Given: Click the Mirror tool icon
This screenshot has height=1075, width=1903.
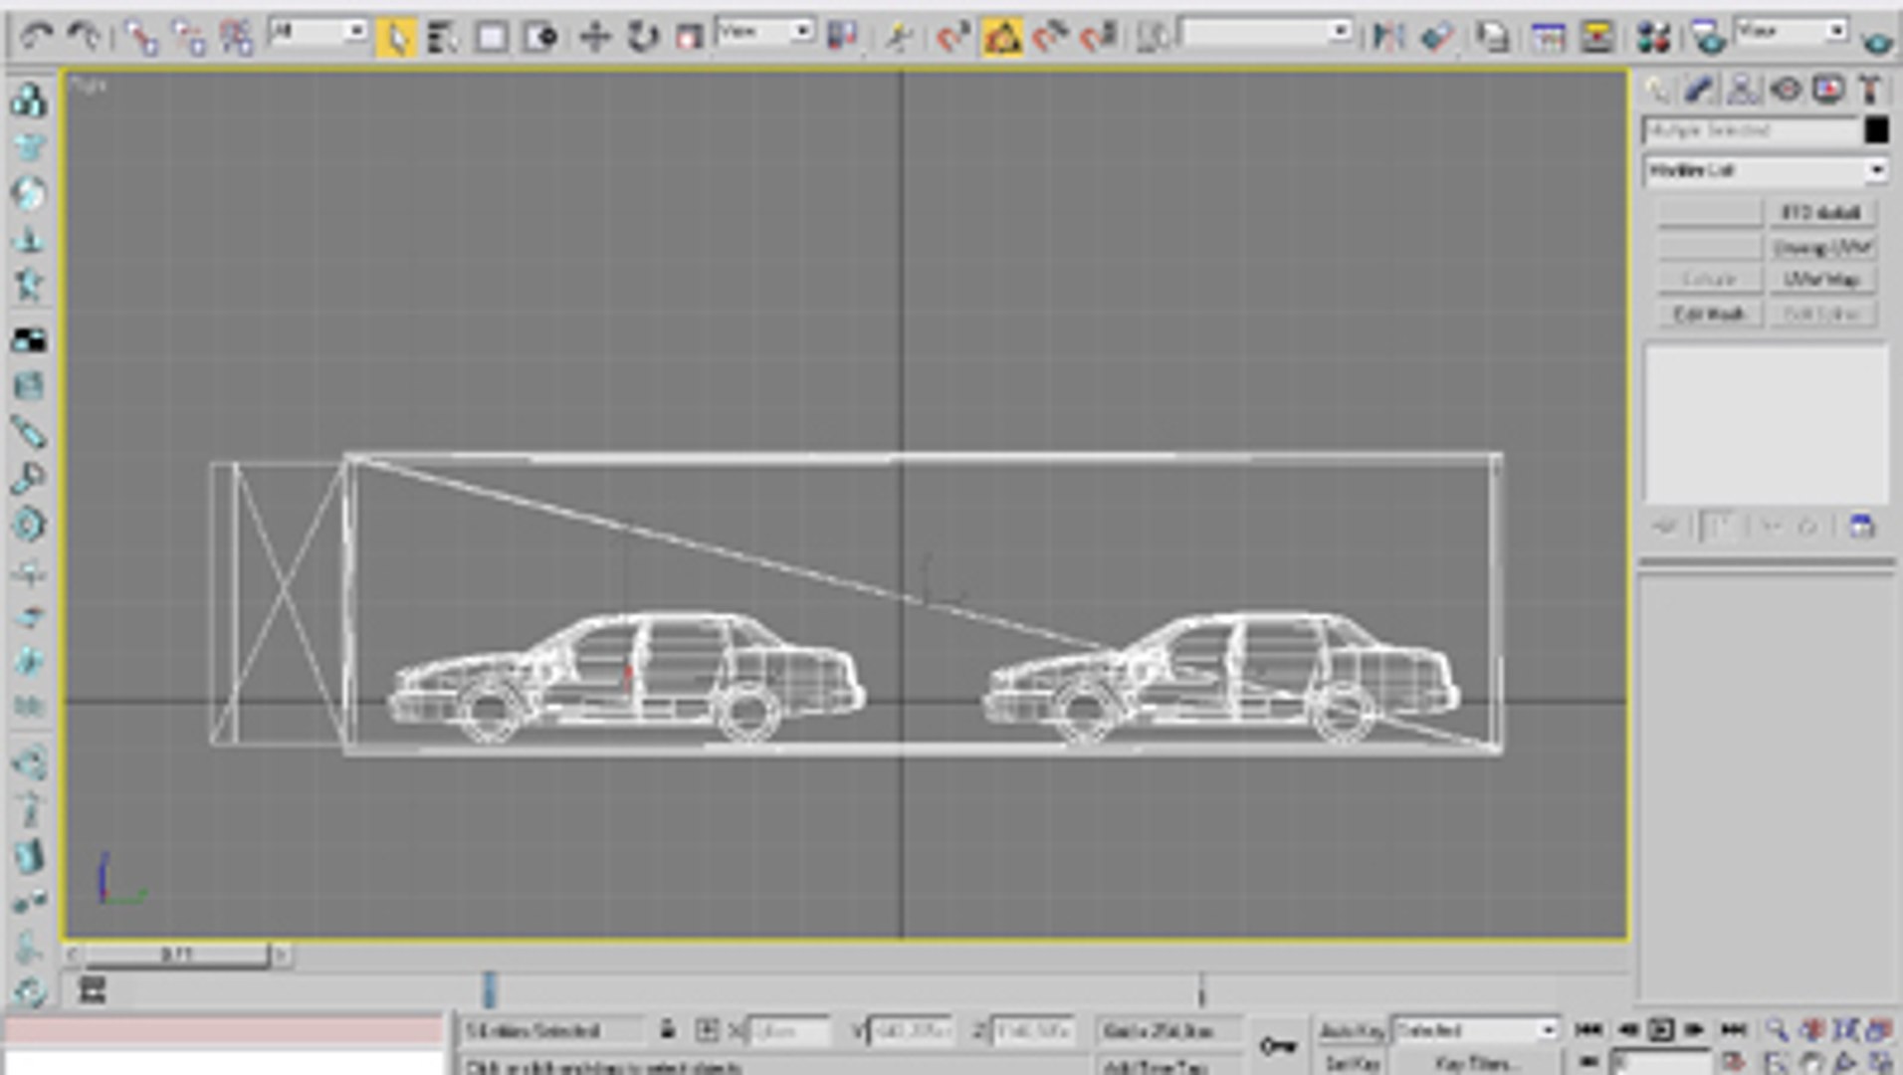Looking at the screenshot, I should [x=1387, y=38].
